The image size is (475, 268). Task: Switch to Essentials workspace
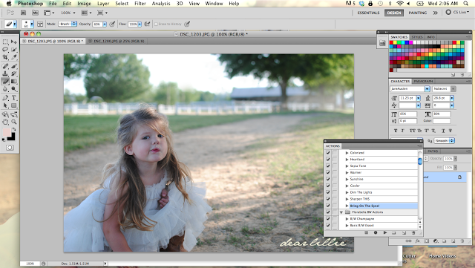tap(368, 13)
